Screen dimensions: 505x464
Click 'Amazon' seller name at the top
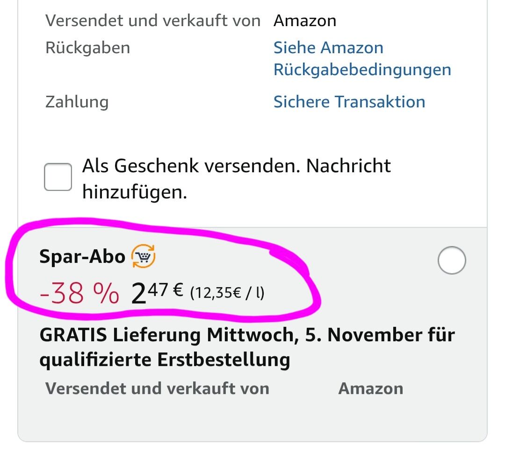(x=305, y=21)
